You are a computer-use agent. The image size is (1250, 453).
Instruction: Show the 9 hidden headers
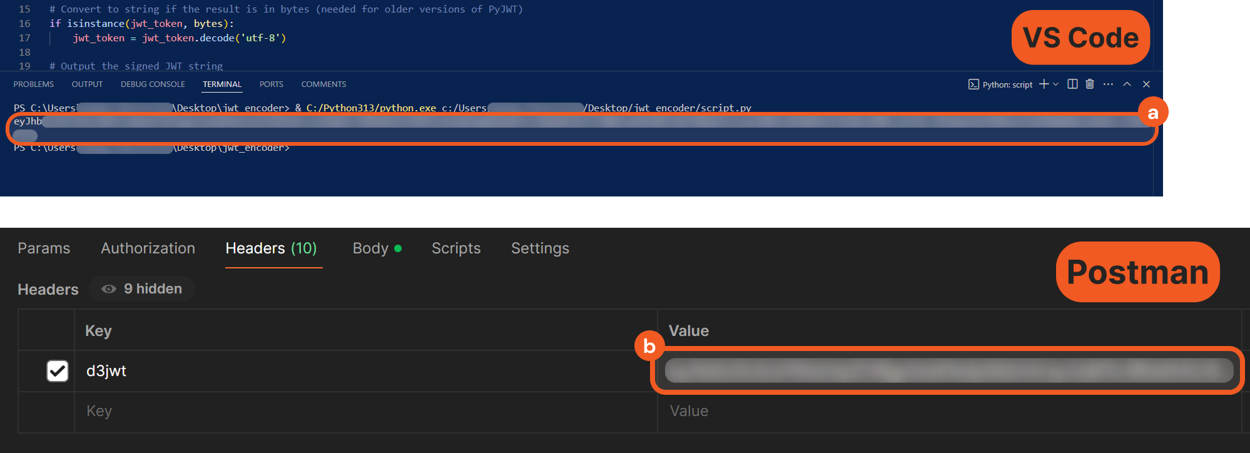143,288
